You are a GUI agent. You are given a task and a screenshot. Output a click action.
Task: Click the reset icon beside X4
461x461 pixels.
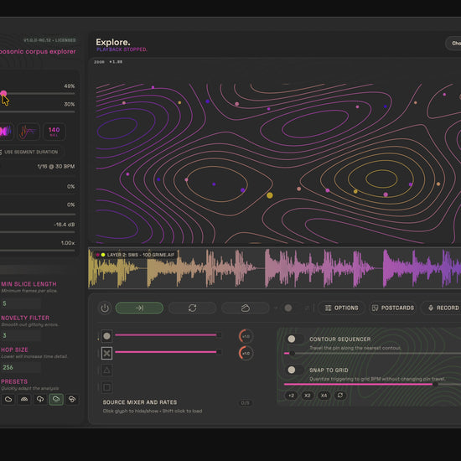click(x=340, y=395)
